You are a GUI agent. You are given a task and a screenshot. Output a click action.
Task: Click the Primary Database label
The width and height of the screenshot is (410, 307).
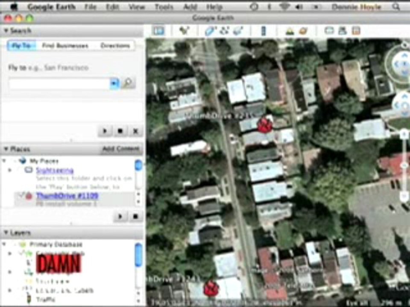56,244
